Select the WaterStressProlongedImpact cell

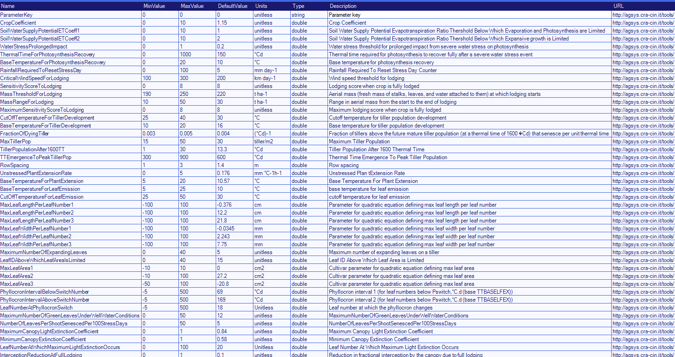tap(71, 47)
